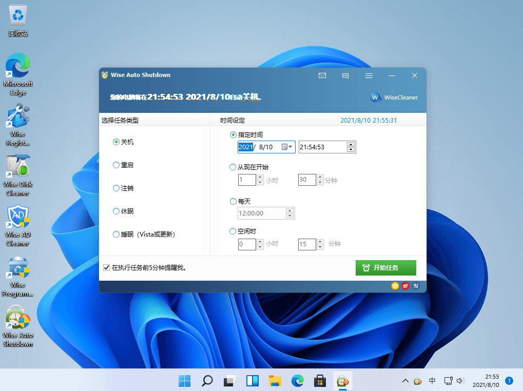The image size is (523, 391).
Task: Open Task View on the taskbar
Action: coord(230,381)
